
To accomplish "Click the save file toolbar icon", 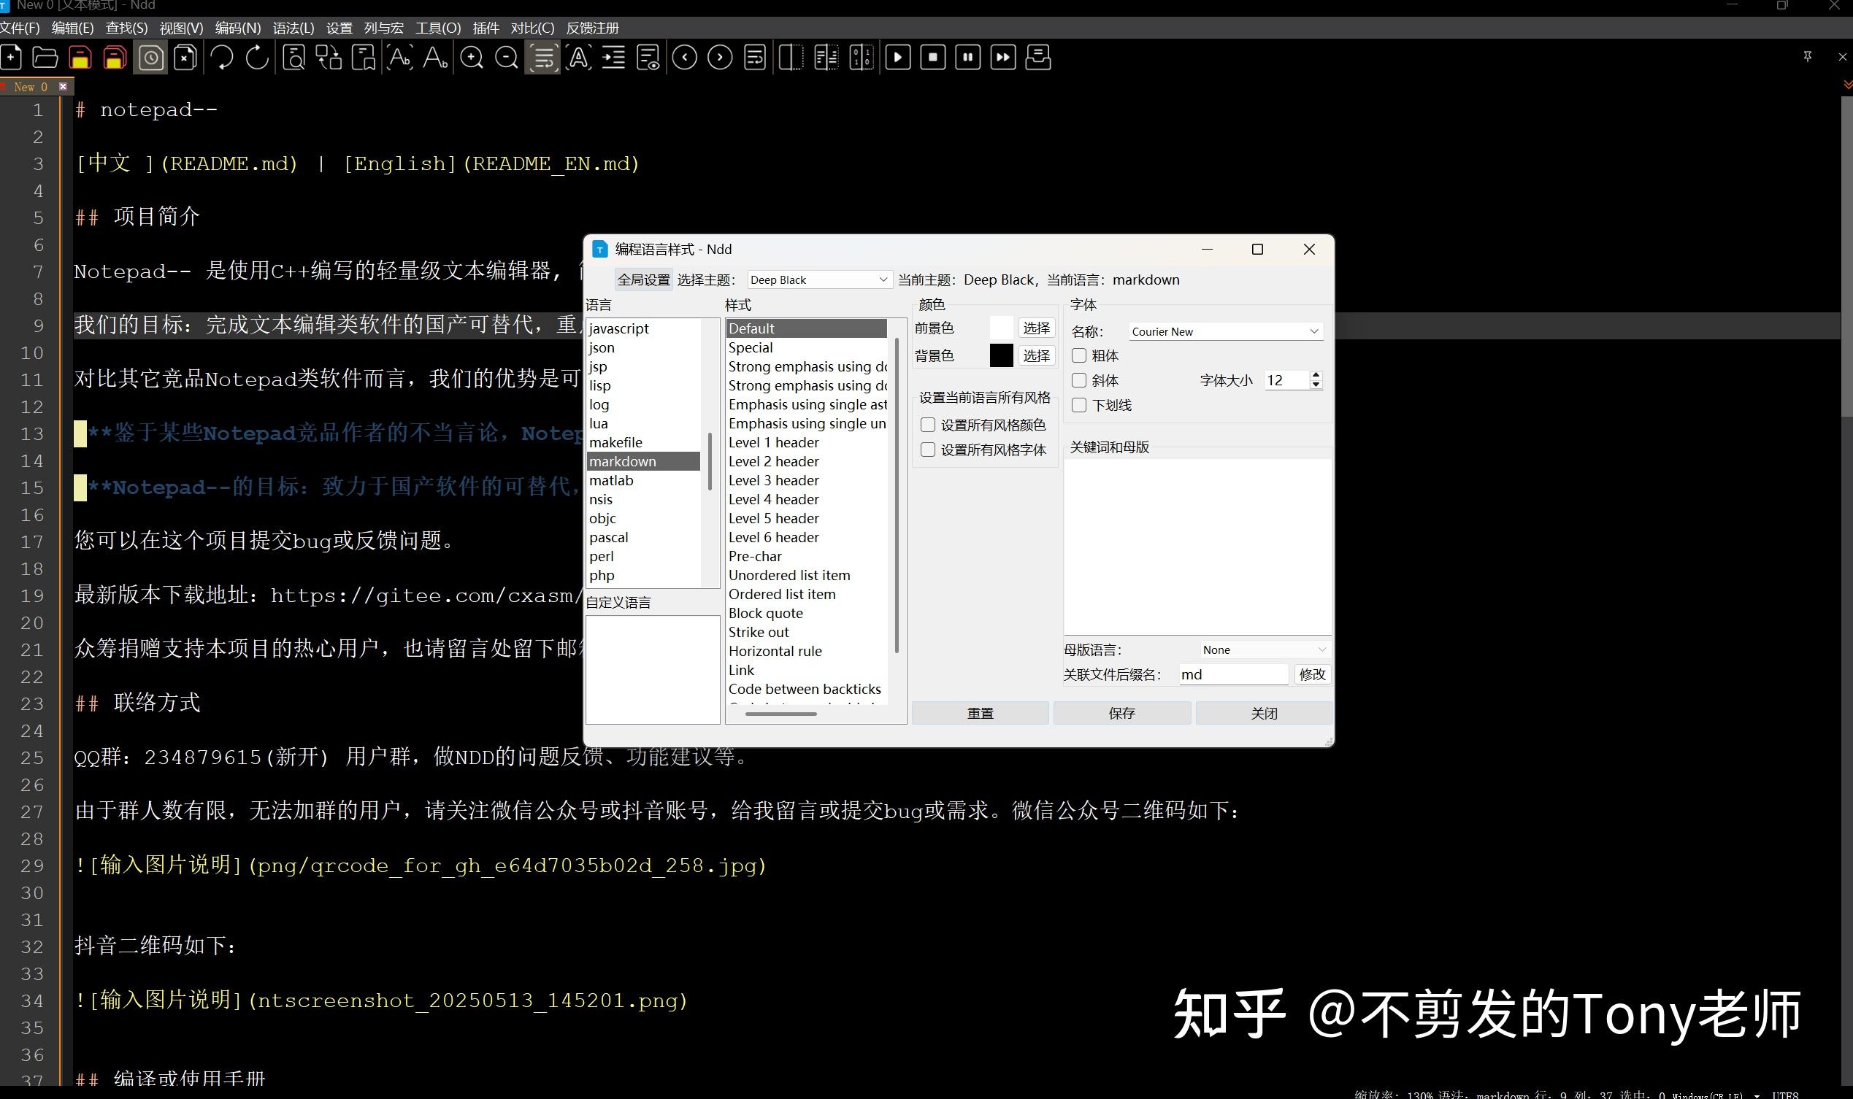I will (x=80, y=57).
